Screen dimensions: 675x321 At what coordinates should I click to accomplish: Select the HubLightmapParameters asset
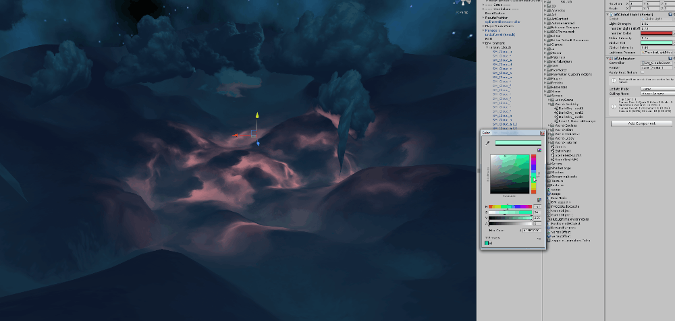pyautogui.click(x=568, y=219)
